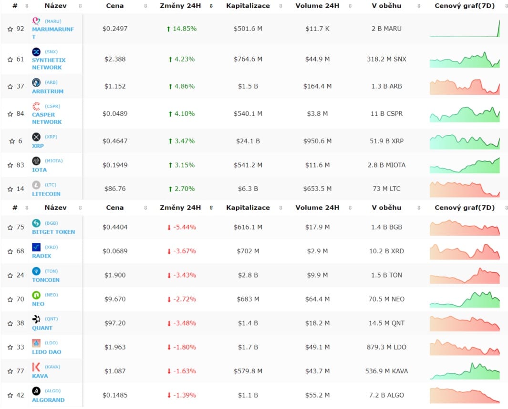Image resolution: width=508 pixels, height=409 pixels.
Task: Click MARU change value 14.85%
Action: 182,29
